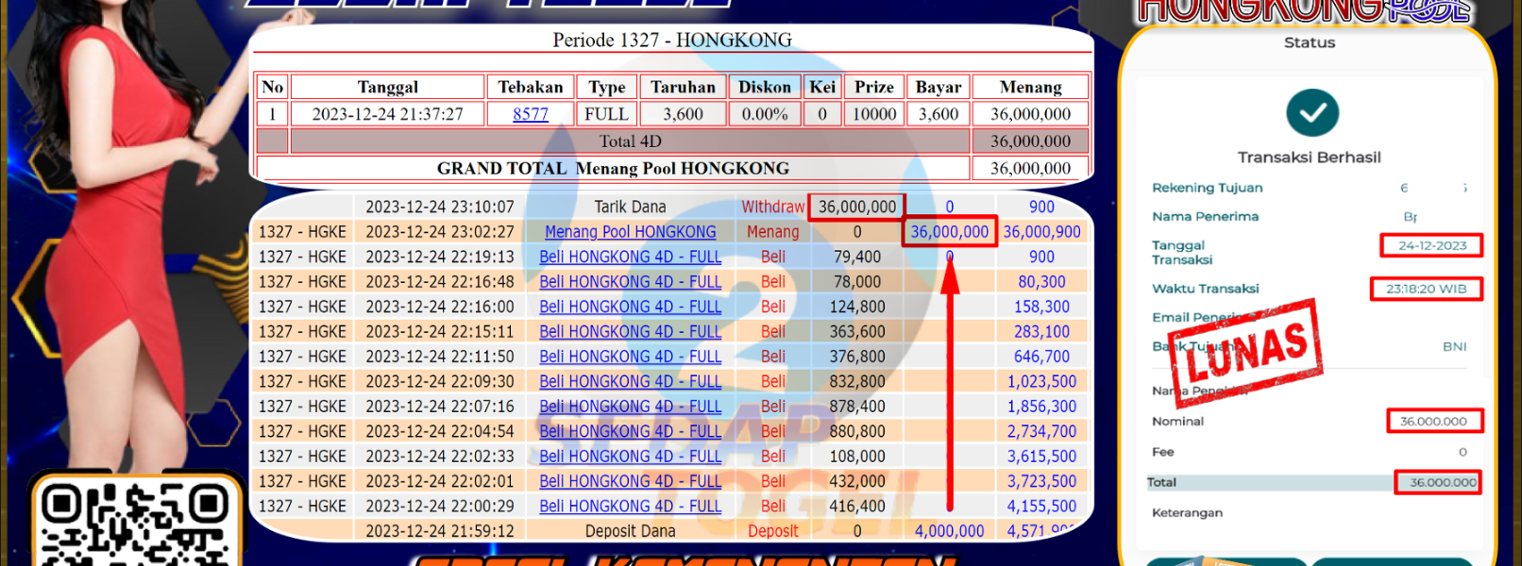Open Beli HONGKONG 4D link at 22:16:00
The width and height of the screenshot is (1522, 566).
630,307
